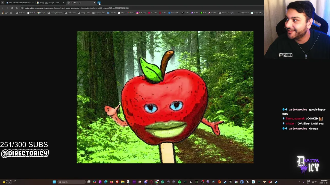Open the Gmail bookmark
Screen dimensions: 330x185
click(x=131, y=13)
